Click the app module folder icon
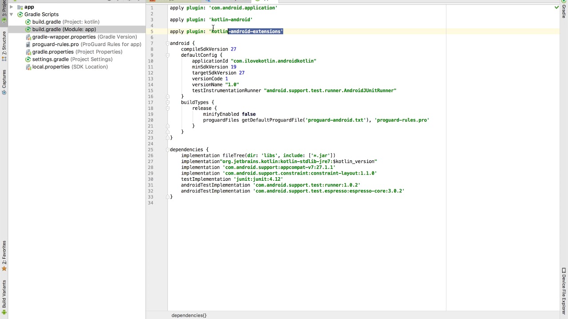Viewport: 568px width, 319px height. click(x=20, y=7)
